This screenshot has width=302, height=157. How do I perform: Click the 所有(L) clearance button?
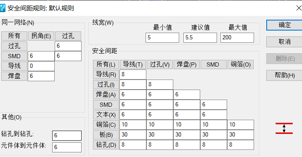[x=106, y=64]
